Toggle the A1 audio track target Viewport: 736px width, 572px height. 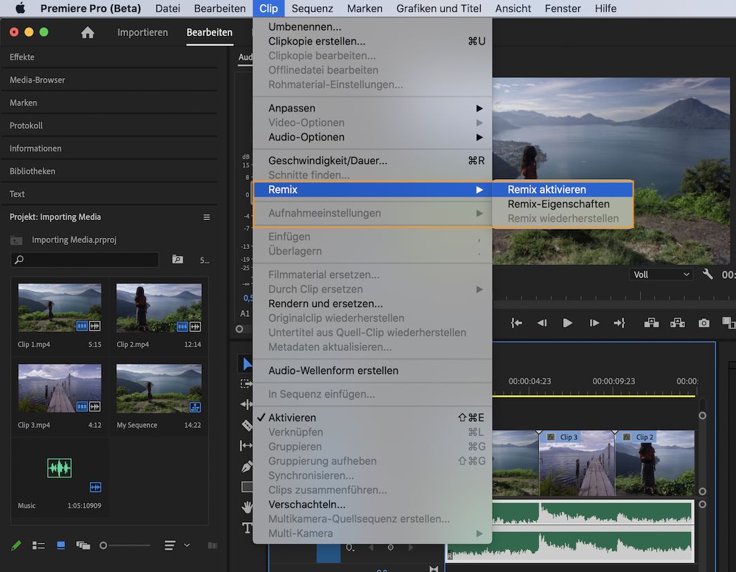[x=245, y=313]
